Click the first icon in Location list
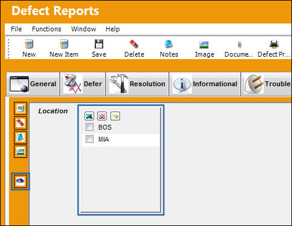292x226 pixels. point(89,116)
